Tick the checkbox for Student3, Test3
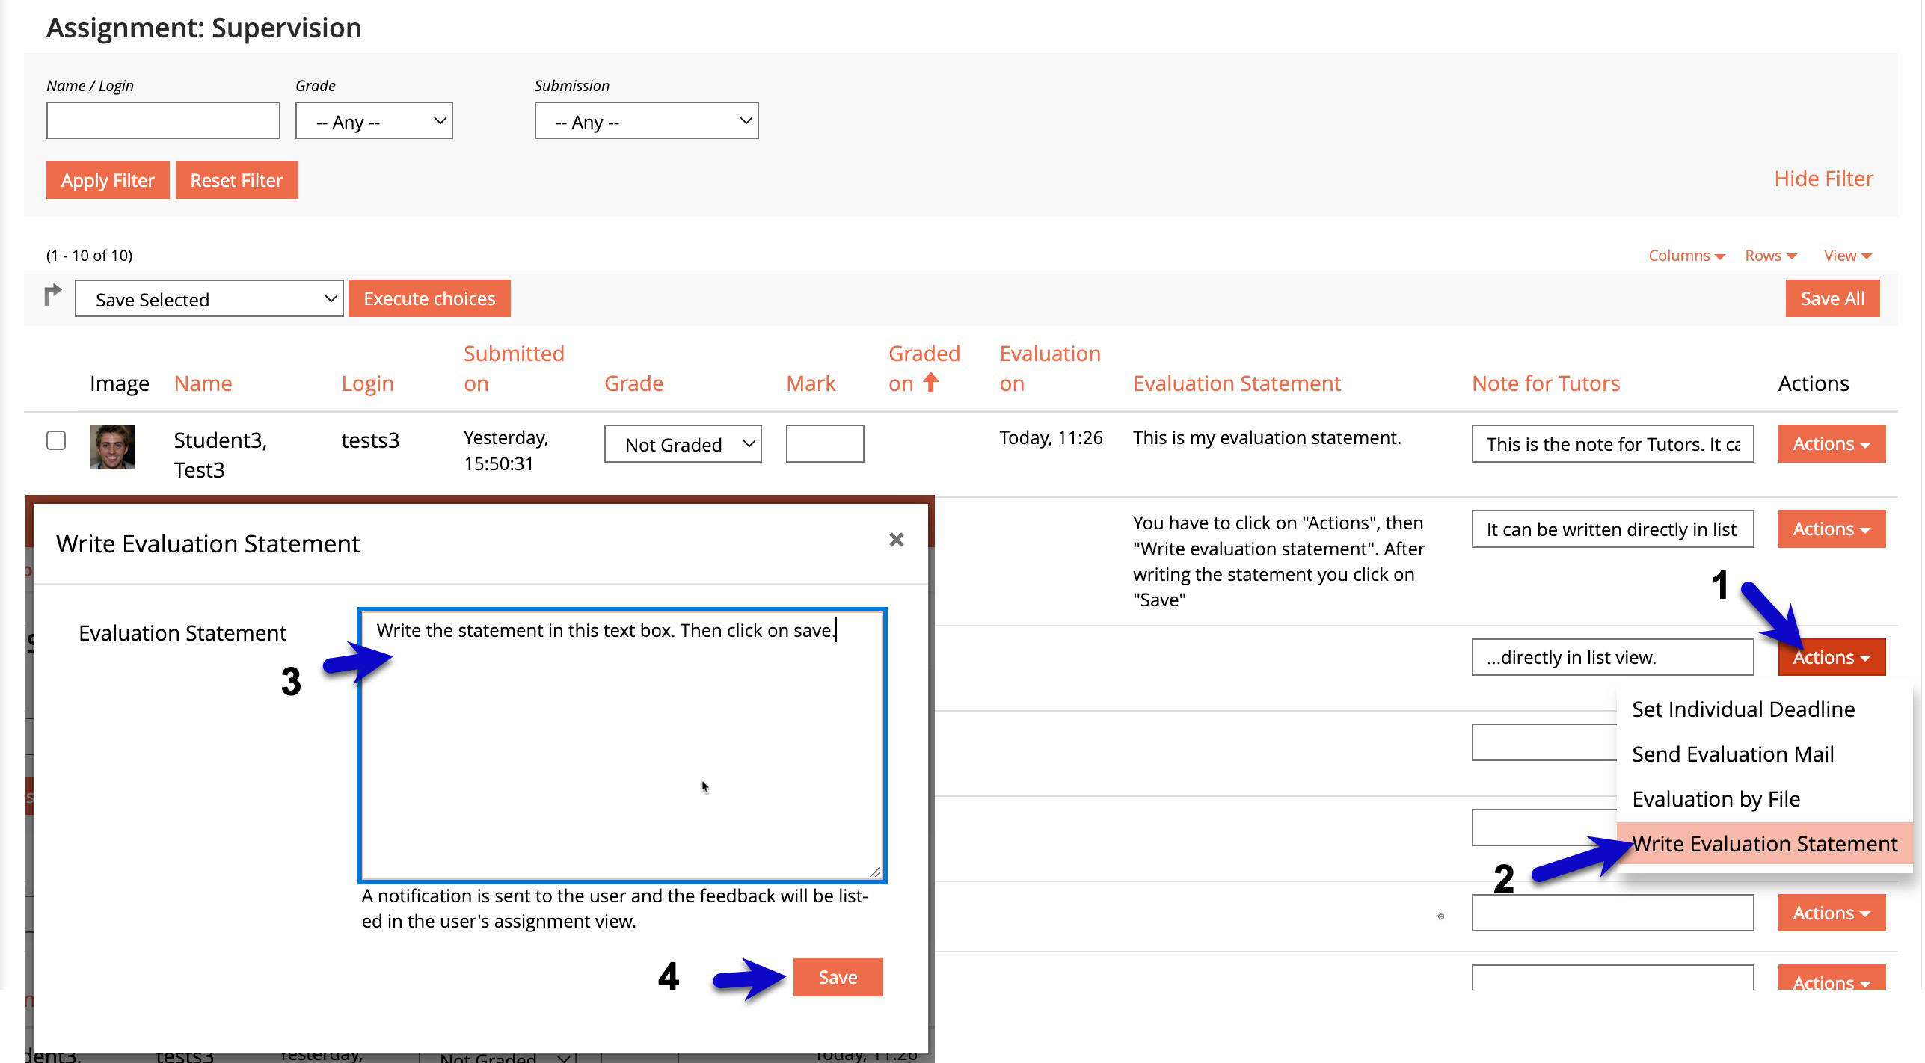The height and width of the screenshot is (1063, 1925). click(56, 440)
